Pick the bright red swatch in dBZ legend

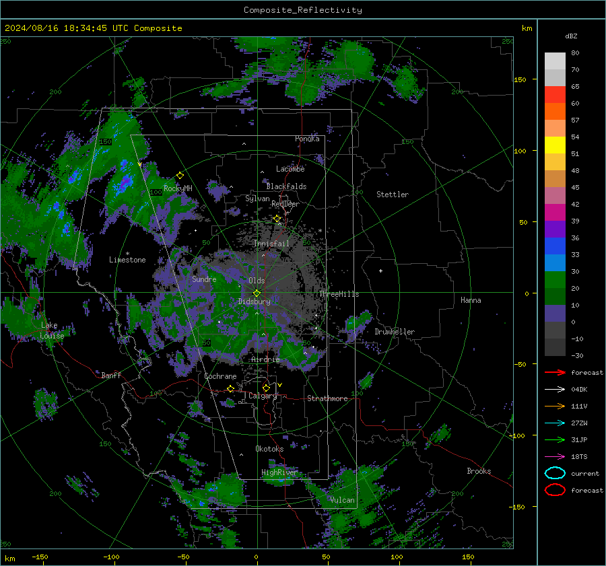(555, 95)
